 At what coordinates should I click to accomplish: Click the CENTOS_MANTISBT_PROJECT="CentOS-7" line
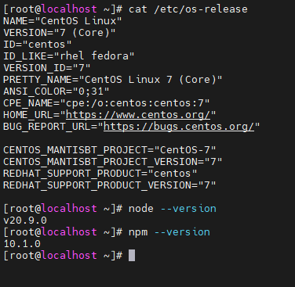pos(110,150)
